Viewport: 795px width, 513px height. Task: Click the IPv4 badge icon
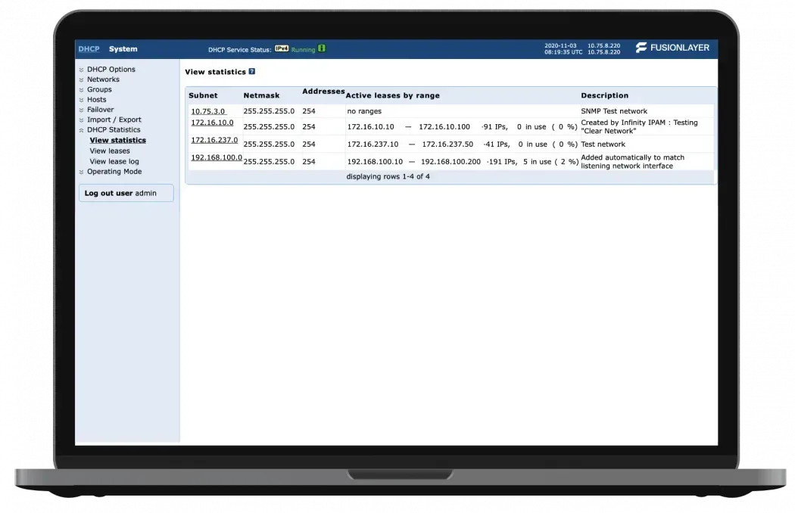pyautogui.click(x=282, y=48)
